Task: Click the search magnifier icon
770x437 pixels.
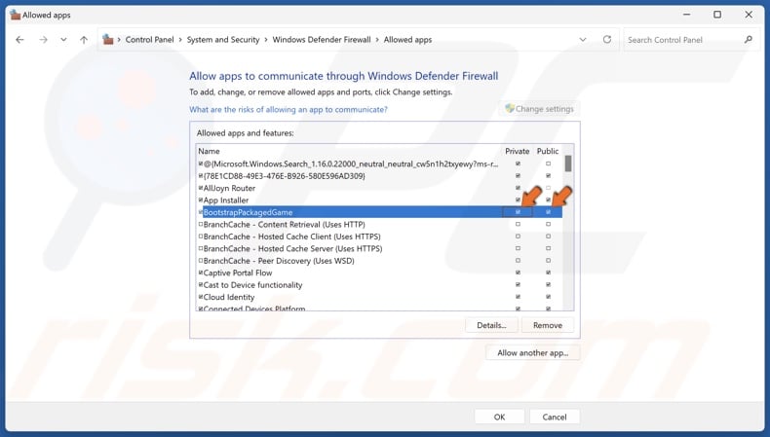Action: pos(749,40)
